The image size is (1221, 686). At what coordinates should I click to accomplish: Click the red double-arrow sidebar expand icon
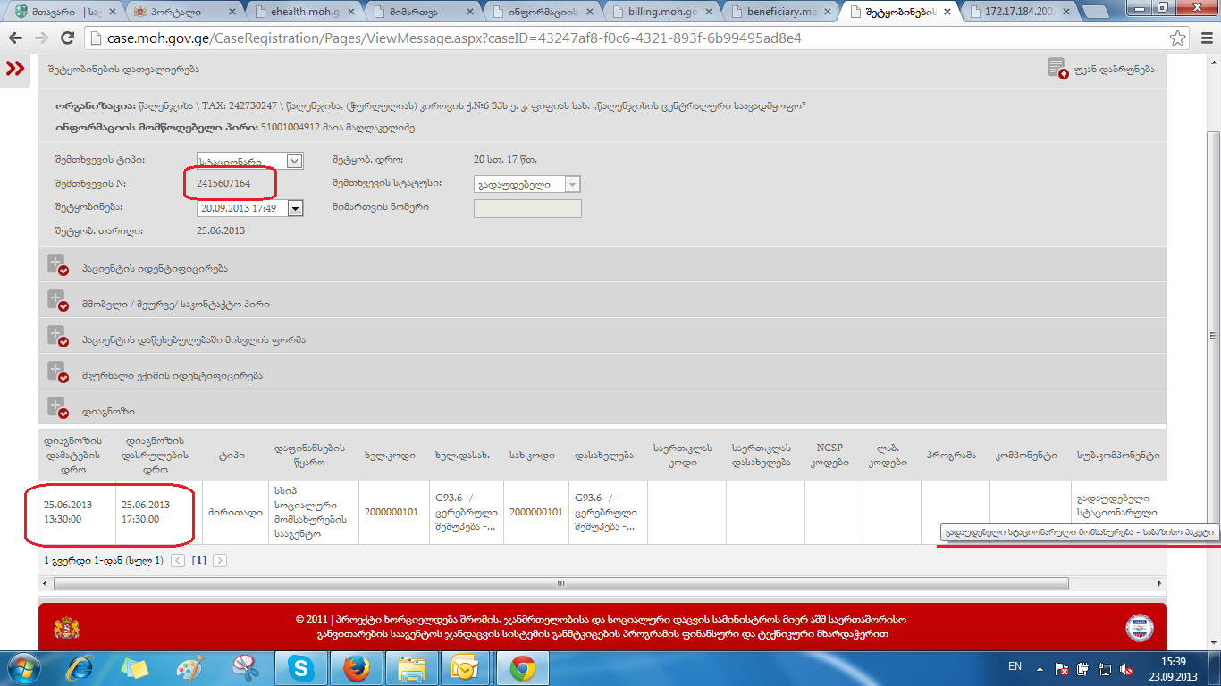pos(15,70)
